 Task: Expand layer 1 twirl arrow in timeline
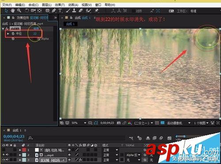pos(20,150)
